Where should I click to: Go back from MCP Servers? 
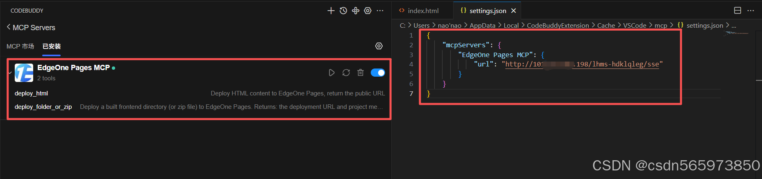[x=9, y=27]
